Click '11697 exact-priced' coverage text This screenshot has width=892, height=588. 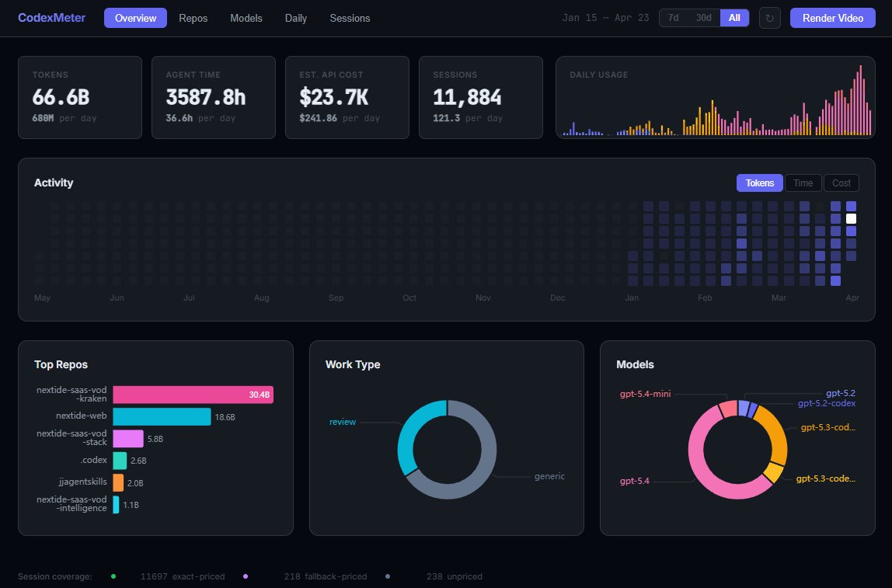(183, 576)
